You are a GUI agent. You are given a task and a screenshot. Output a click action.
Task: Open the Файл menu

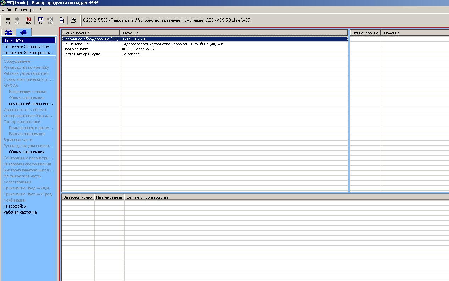click(6, 10)
